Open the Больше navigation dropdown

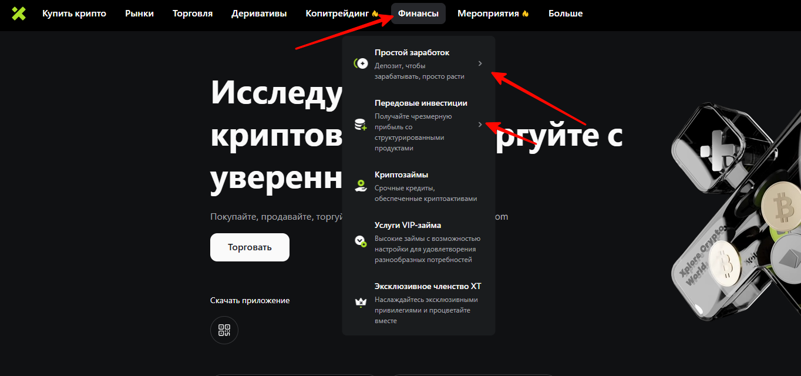coord(566,14)
